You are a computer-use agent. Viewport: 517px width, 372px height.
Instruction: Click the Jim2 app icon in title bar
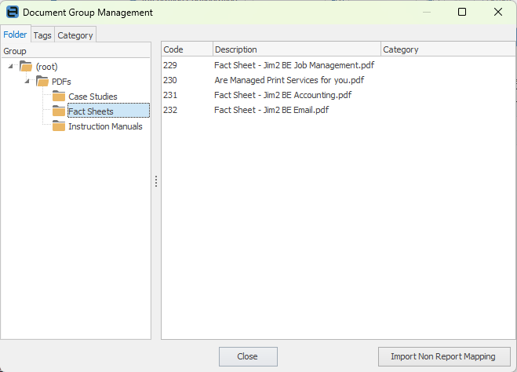13,13
